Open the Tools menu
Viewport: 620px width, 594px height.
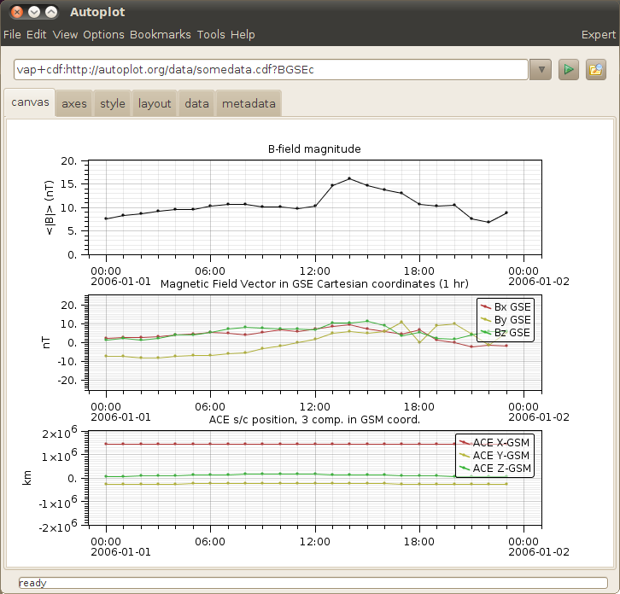[211, 35]
